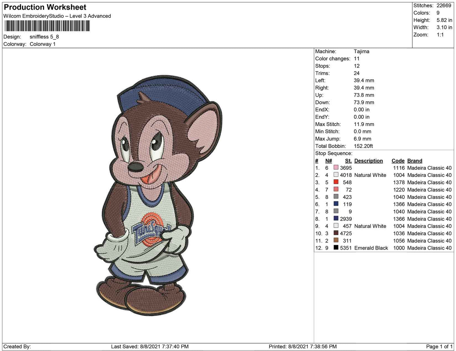
Task: Select the "Printed: 8/8/2021 7:38:56 PM" footer
Action: (303, 347)
